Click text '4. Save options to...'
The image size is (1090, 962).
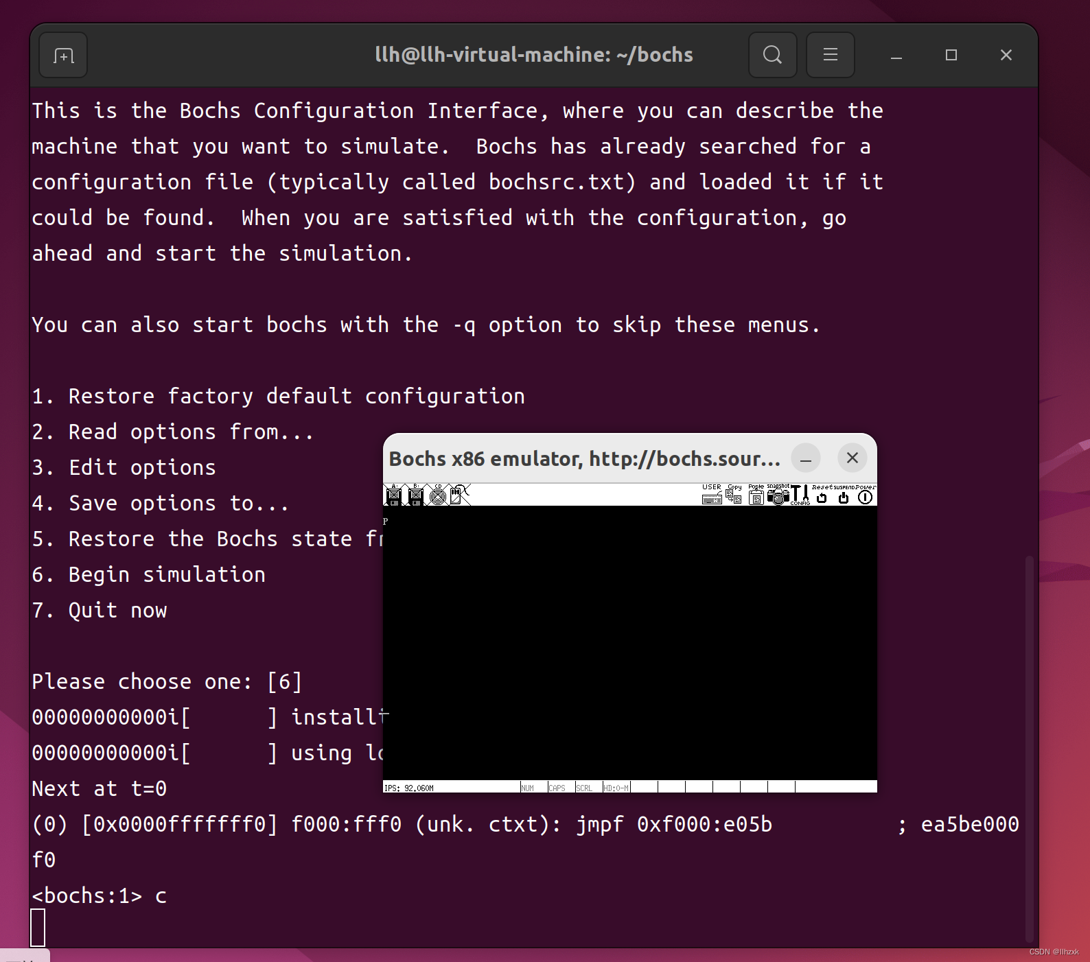[161, 503]
